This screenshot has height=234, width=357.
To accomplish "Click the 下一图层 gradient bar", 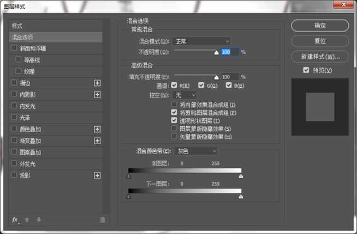I will click(185, 191).
